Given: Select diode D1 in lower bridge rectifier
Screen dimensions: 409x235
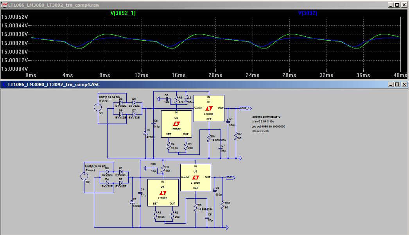Looking at the screenshot, I should click(121, 172).
